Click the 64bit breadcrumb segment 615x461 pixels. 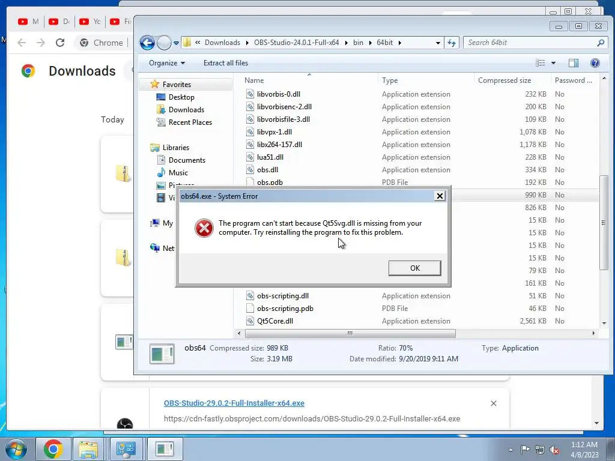tap(384, 43)
